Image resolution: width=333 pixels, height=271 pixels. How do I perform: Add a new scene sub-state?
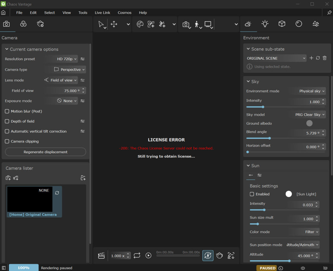(311, 58)
